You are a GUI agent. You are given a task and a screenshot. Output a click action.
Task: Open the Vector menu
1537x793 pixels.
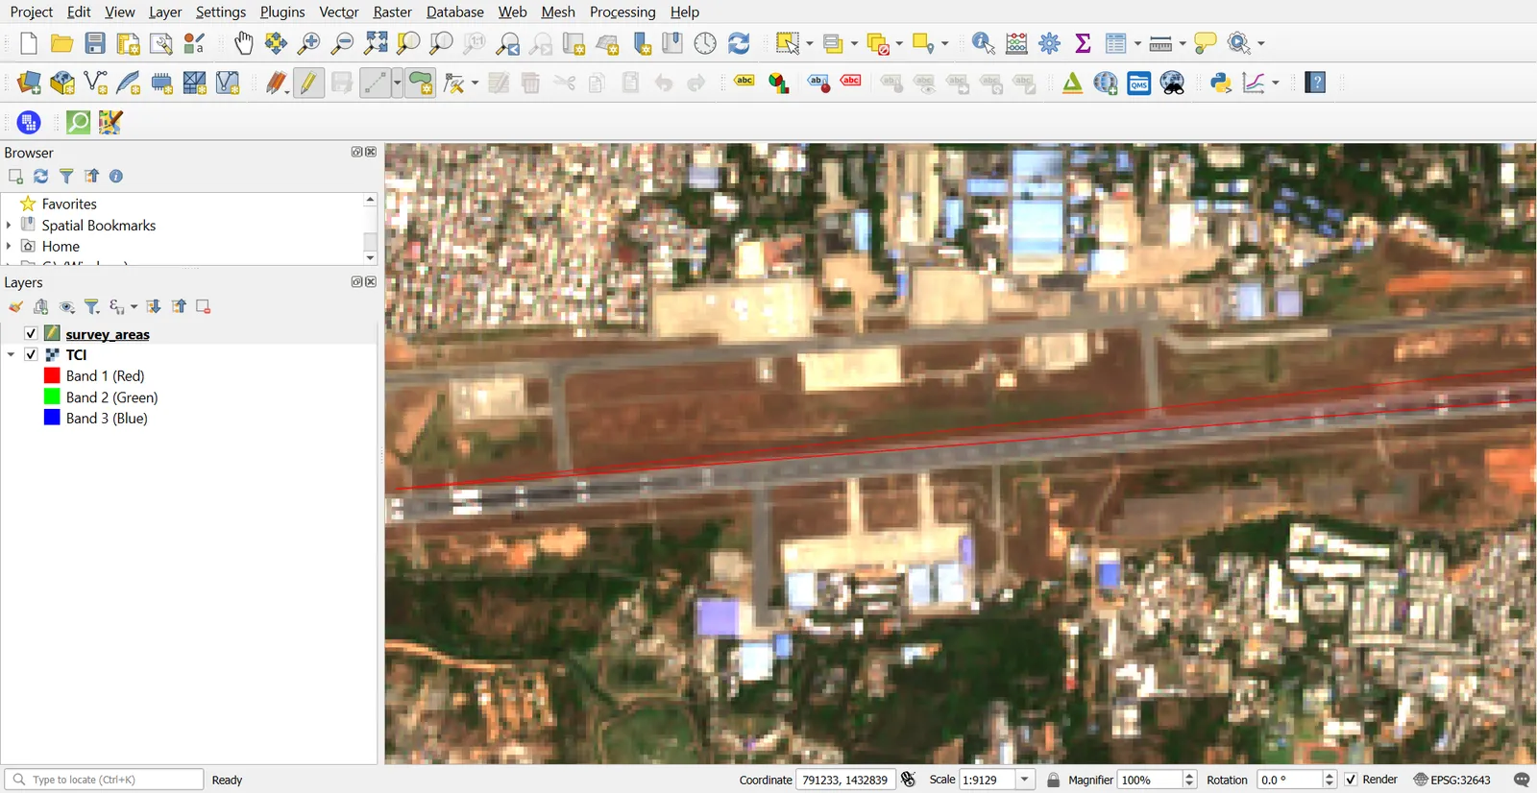pyautogui.click(x=338, y=12)
